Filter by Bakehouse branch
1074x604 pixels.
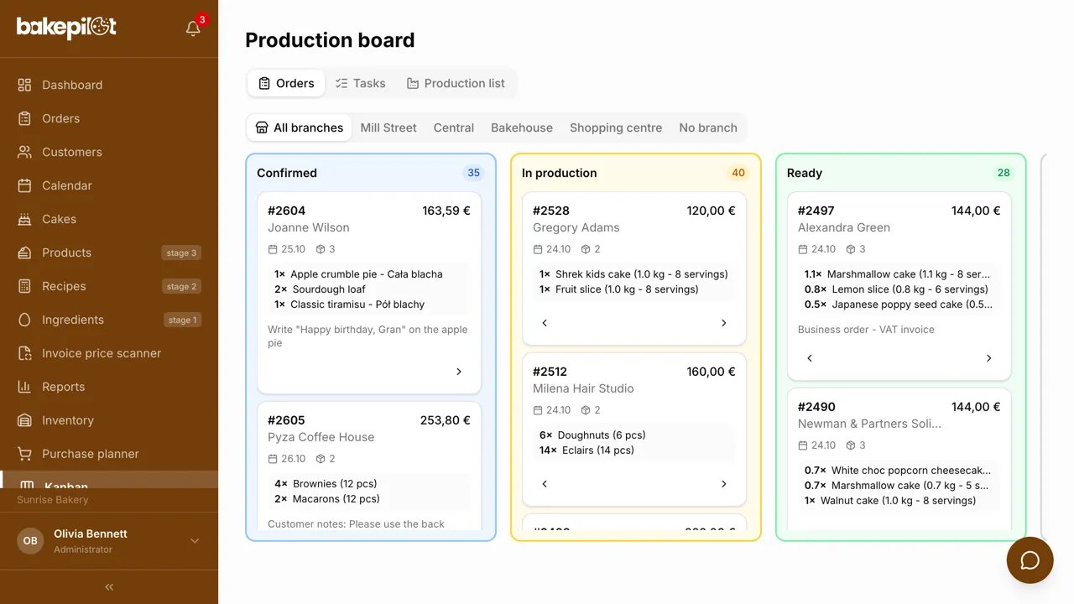point(522,128)
